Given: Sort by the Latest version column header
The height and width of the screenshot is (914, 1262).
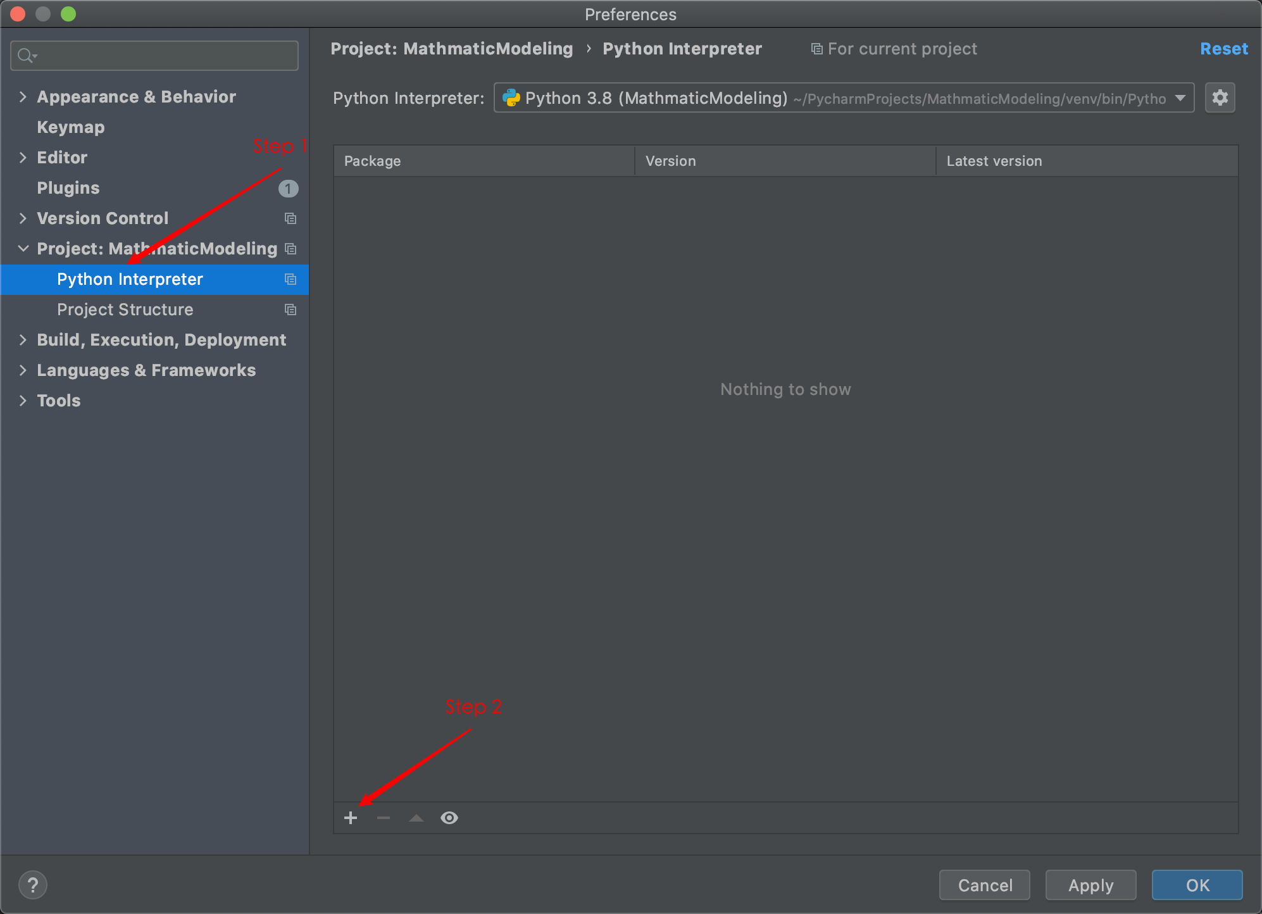Looking at the screenshot, I should [994, 161].
